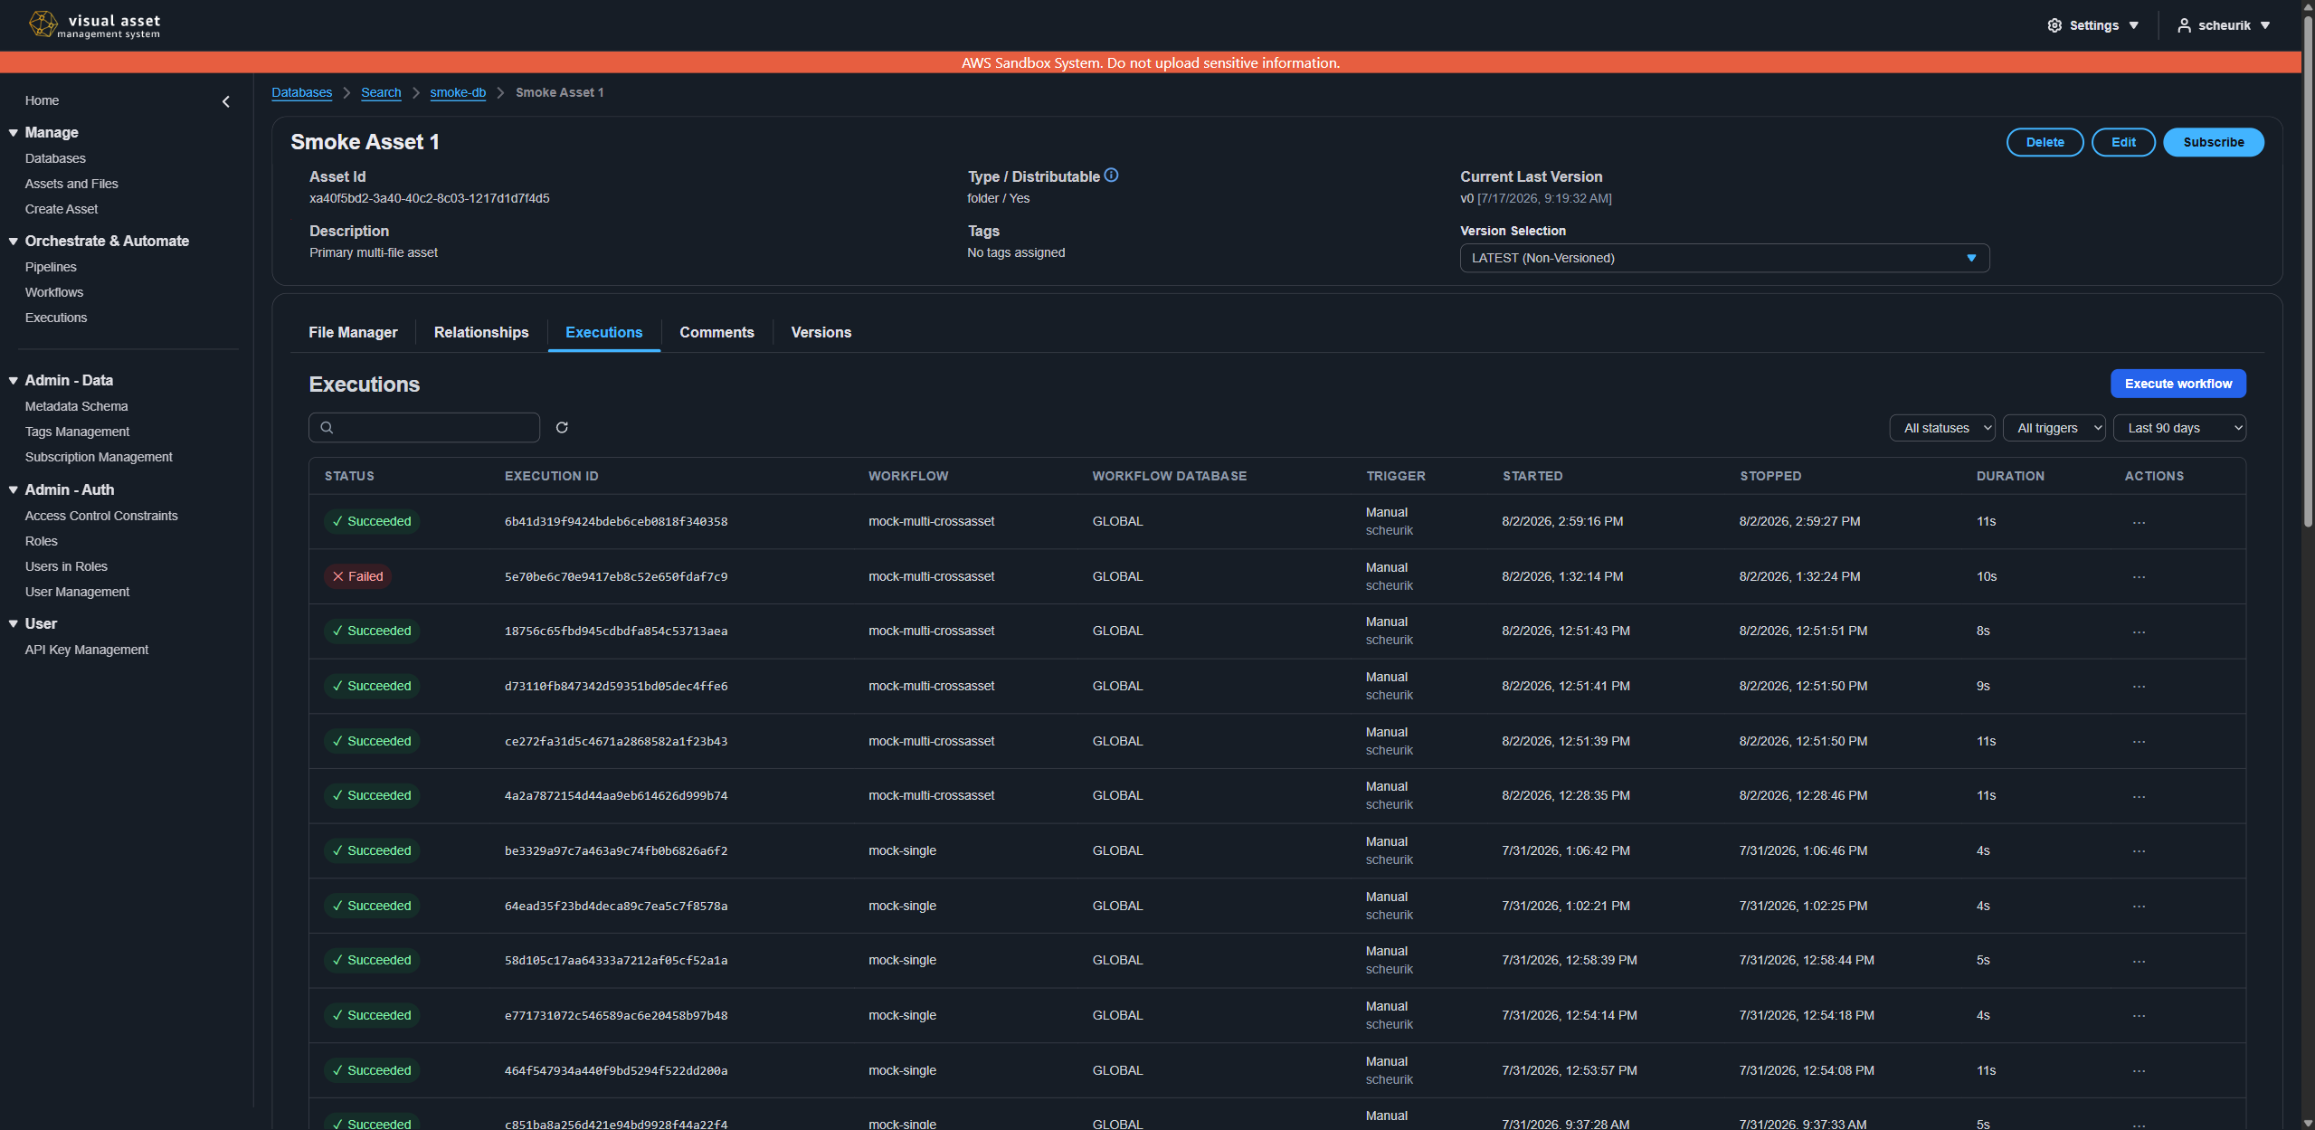Click the info icon beside Type / Distributable

point(1111,176)
